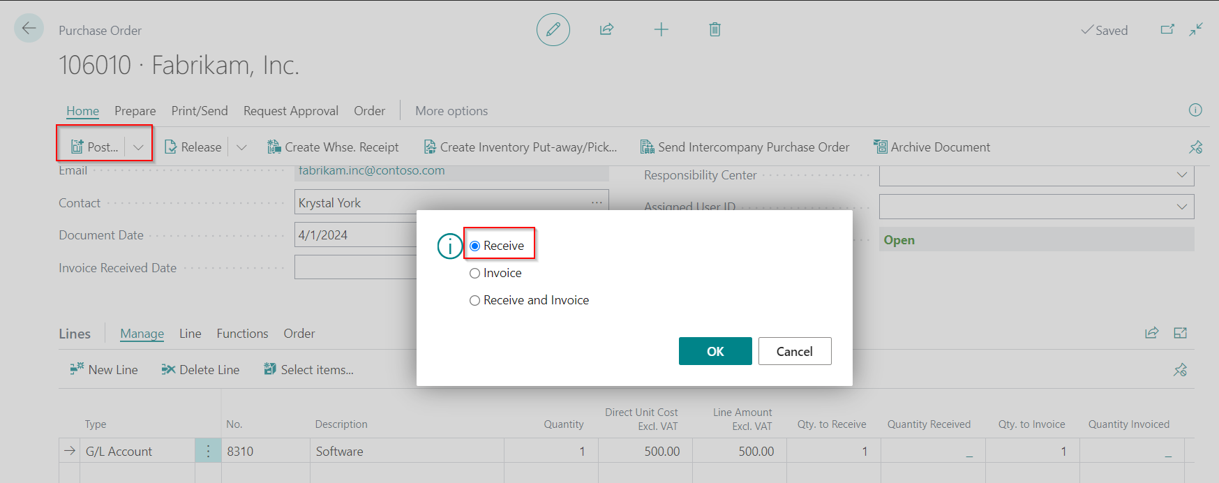Click the Line Amount value 500.00
Screen dimensions: 1219x483
[740, 451]
